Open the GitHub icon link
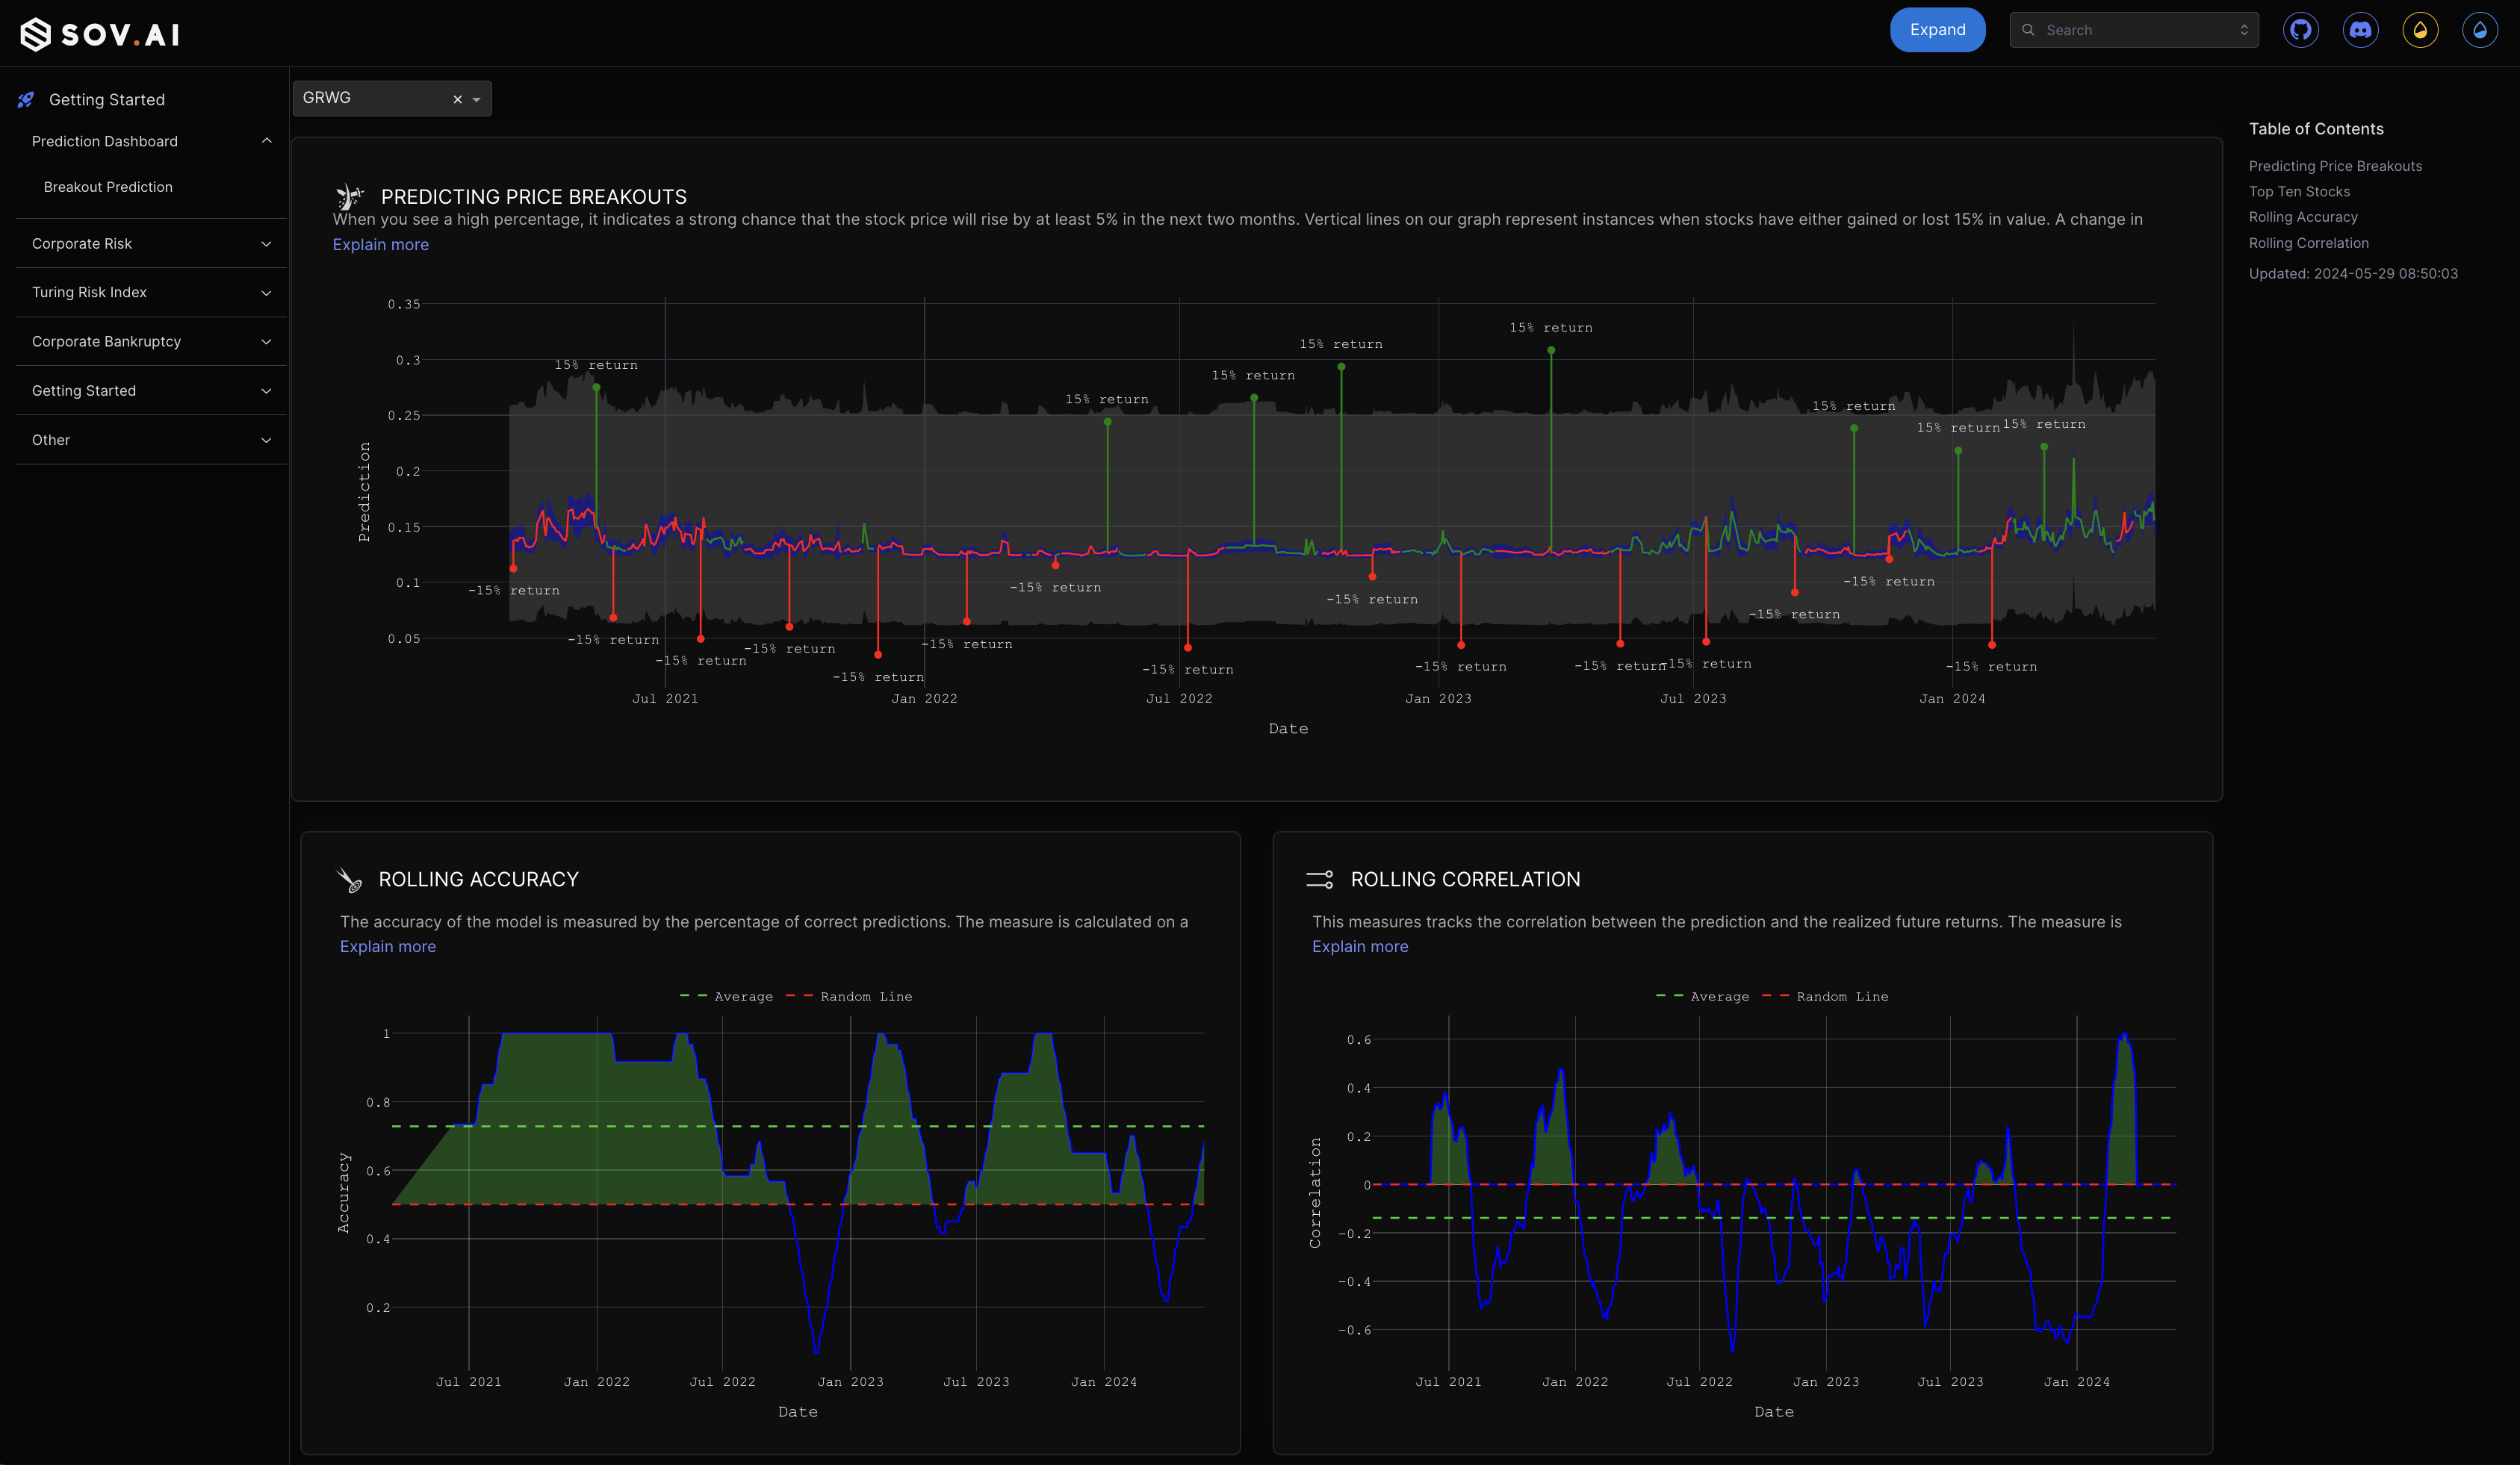The width and height of the screenshot is (2520, 1465). 2301,30
